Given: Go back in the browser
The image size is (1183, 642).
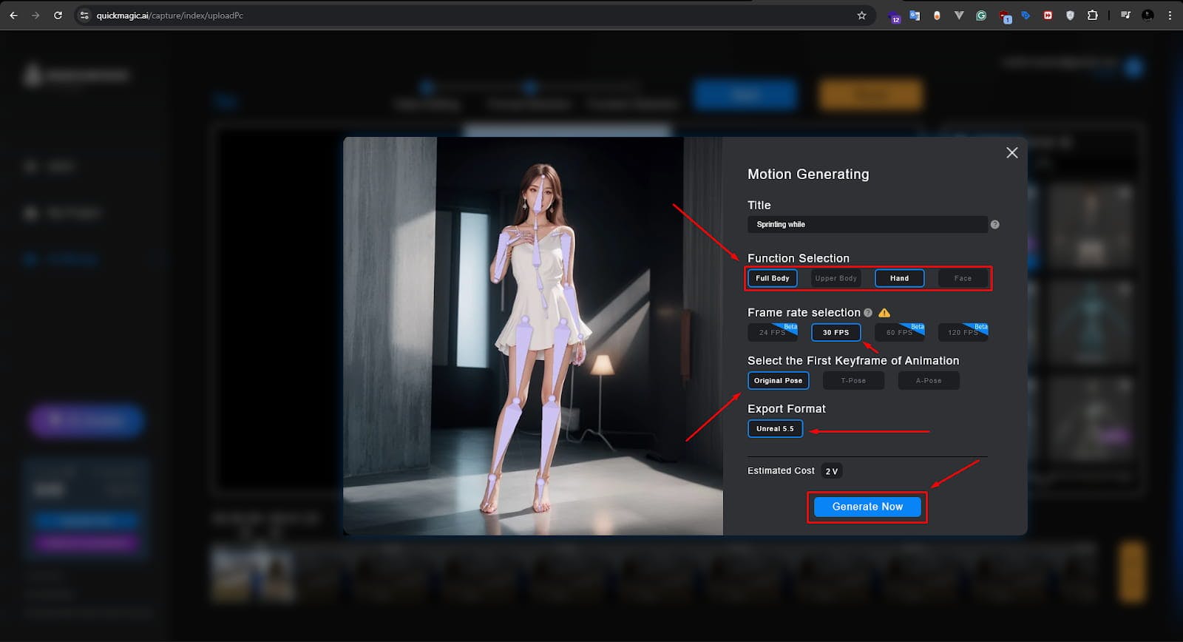Looking at the screenshot, I should (13, 15).
